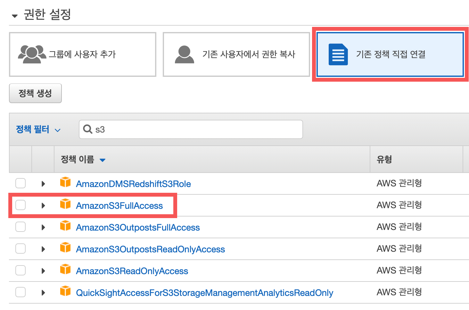
Task: Click the AmazonDMSRedshiftS3Role orange box icon
Action: 65,182
